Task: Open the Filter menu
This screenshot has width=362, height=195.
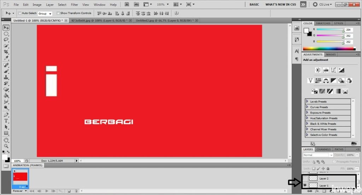Action: (74, 5)
